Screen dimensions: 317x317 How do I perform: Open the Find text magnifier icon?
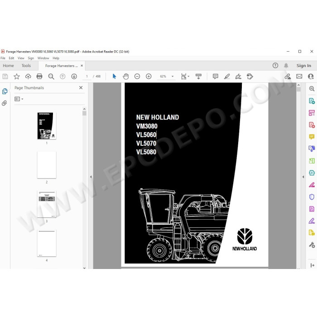(x=51, y=77)
